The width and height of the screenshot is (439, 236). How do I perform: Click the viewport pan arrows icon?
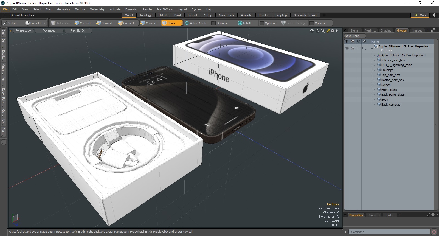pyautogui.click(x=312, y=31)
